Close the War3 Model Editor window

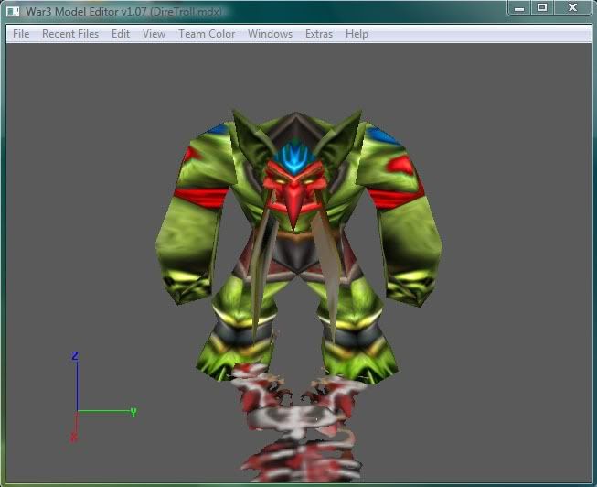(x=572, y=7)
